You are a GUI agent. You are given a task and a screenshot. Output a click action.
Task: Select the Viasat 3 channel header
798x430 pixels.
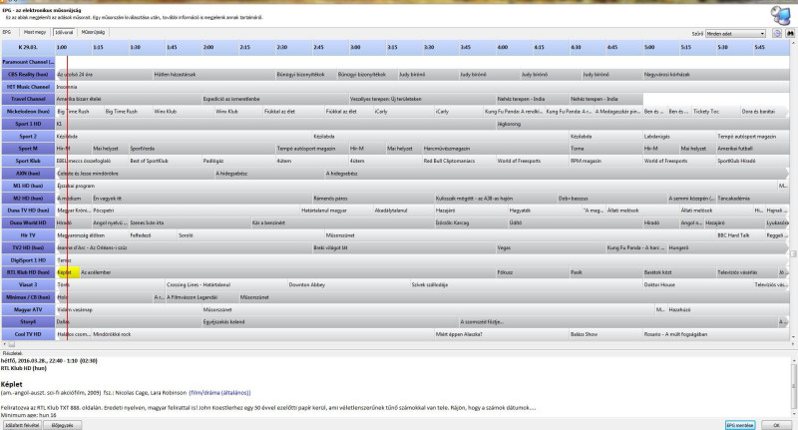tap(28, 285)
